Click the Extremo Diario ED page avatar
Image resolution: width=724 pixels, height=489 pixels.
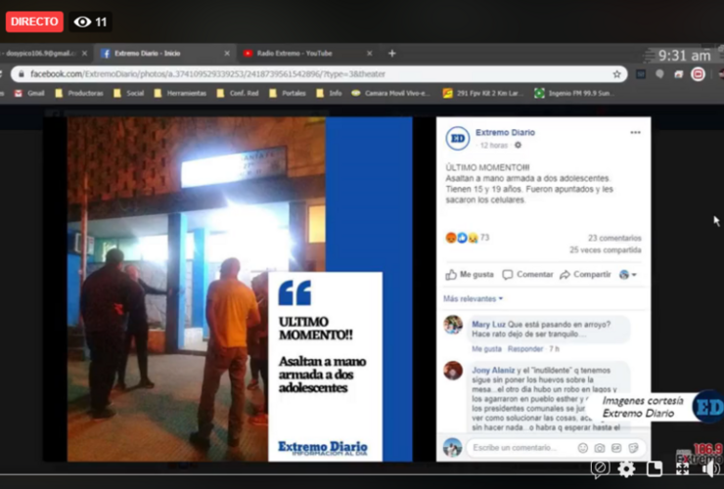point(458,138)
